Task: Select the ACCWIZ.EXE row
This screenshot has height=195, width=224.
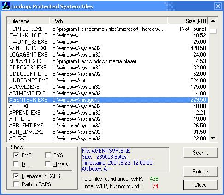Action: click(x=108, y=87)
